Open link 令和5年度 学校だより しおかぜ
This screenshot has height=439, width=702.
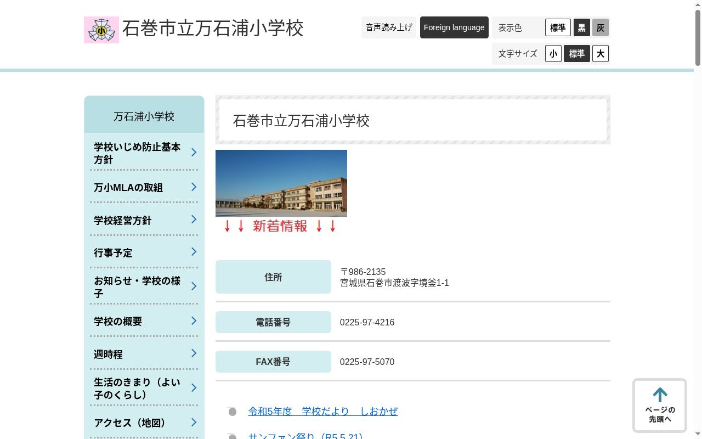click(323, 411)
